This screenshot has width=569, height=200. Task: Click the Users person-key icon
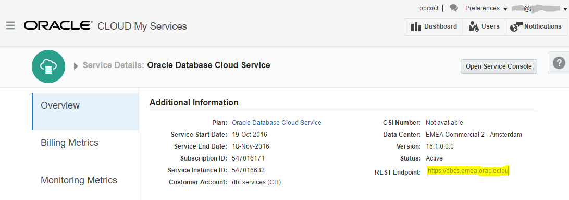[x=474, y=27]
